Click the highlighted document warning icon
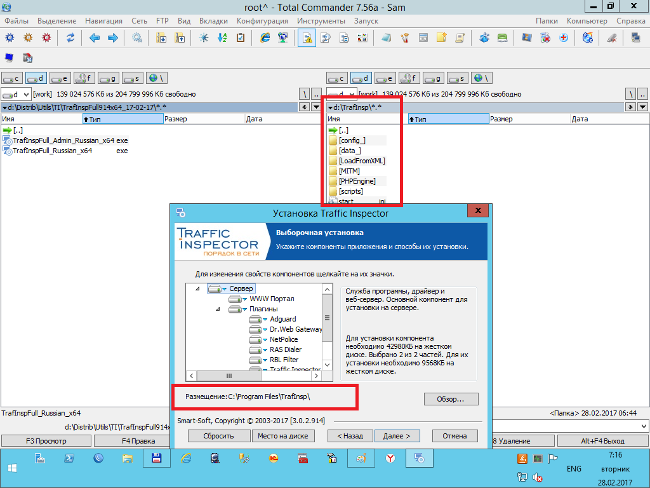Screen dimensions: 650x488 307,38
